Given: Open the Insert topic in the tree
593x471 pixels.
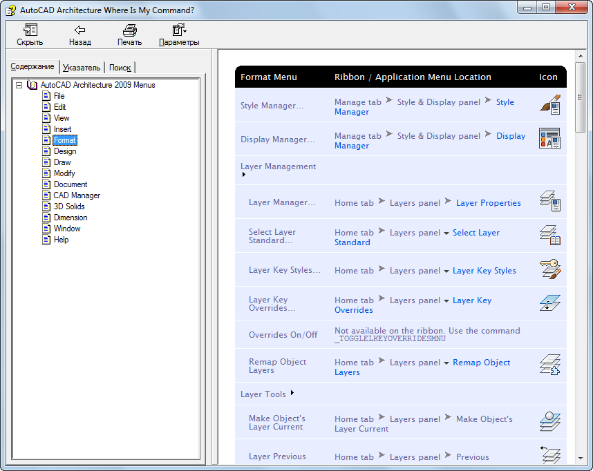Looking at the screenshot, I should tap(62, 129).
